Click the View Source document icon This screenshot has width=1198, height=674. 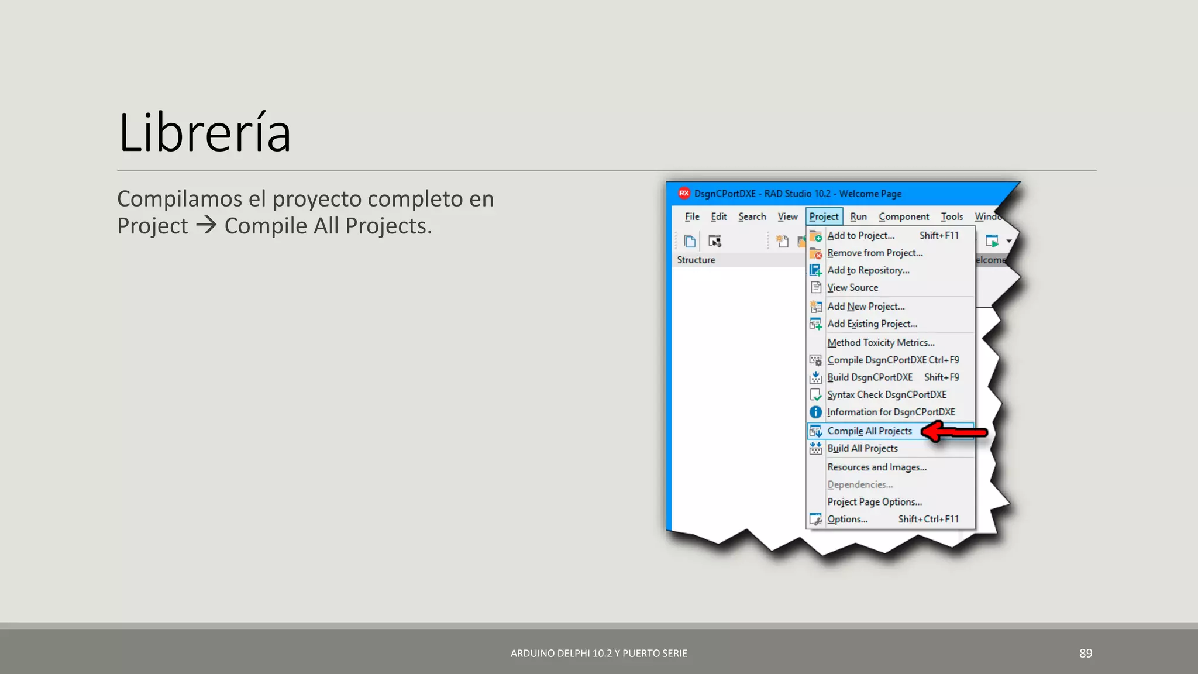tap(815, 287)
